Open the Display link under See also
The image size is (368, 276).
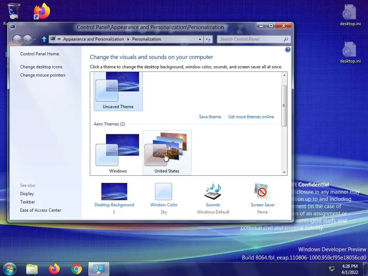pos(27,194)
